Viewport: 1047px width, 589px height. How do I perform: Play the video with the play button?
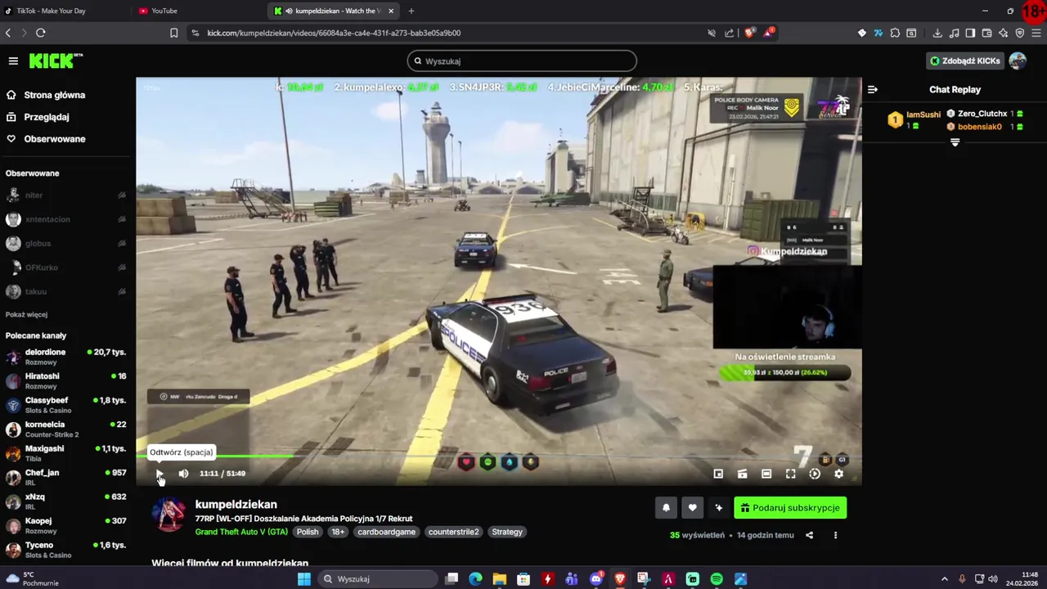[x=160, y=474]
